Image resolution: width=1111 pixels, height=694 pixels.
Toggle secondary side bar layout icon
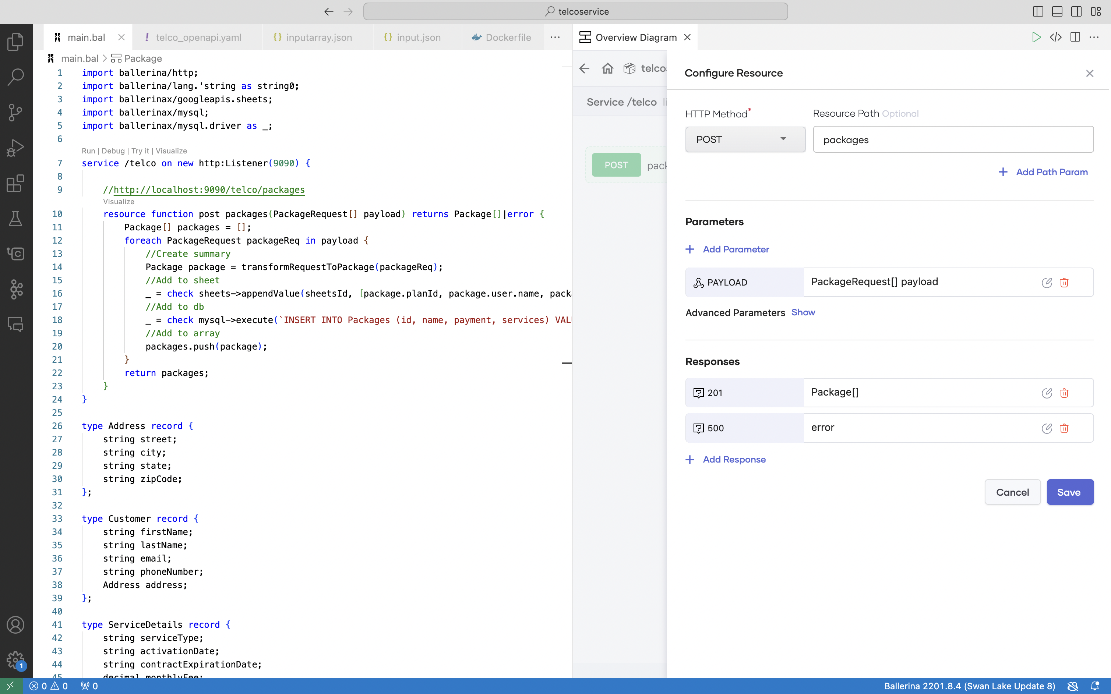click(x=1076, y=11)
